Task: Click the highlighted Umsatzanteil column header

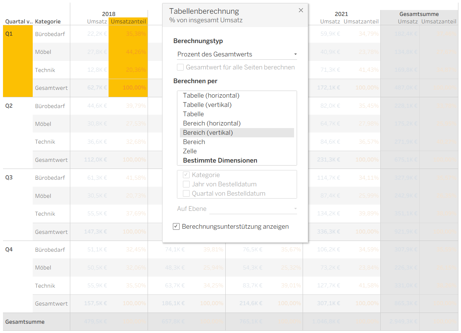Action: [128, 22]
